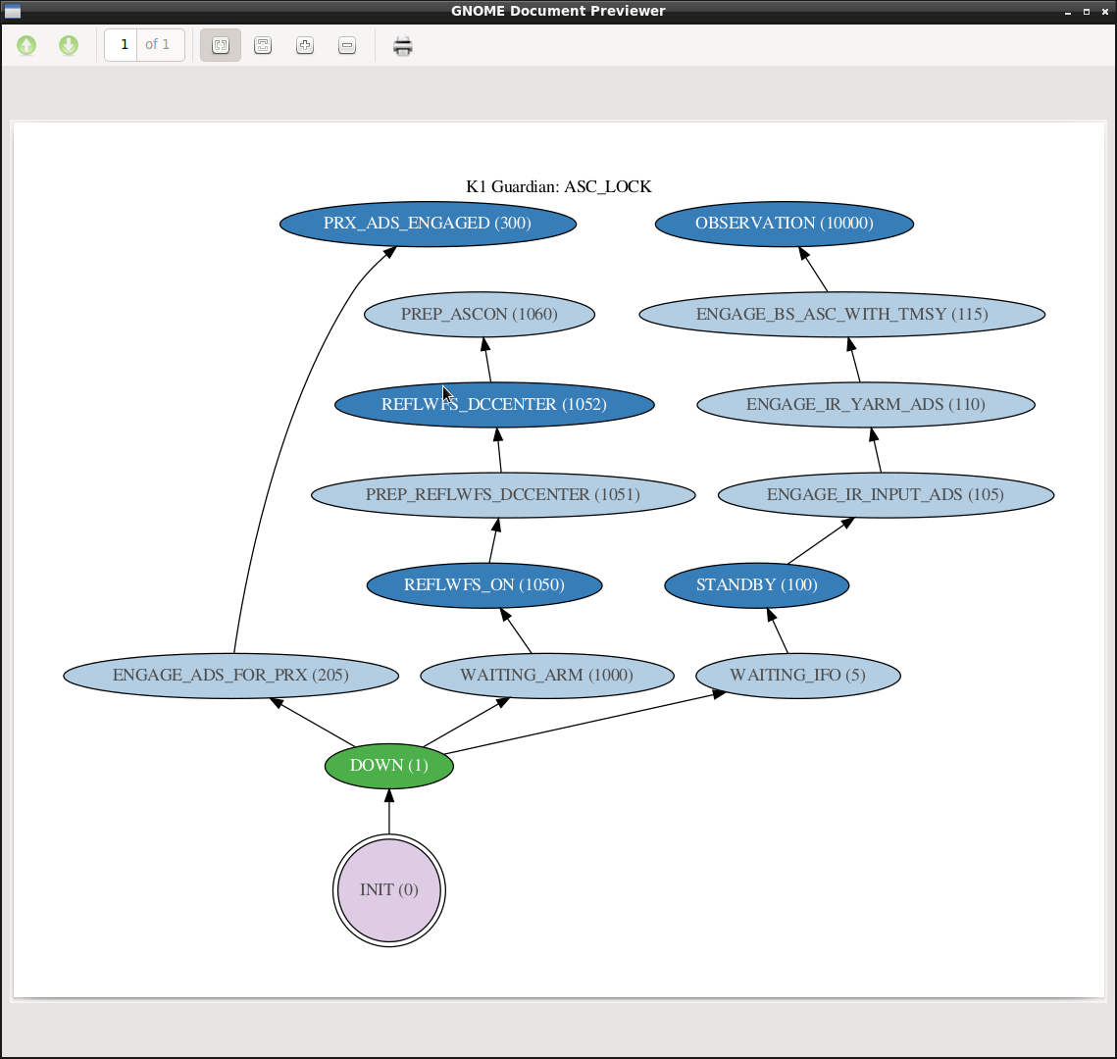Viewport: 1117px width, 1059px height.
Task: Go to the previous page with the up arrow
Action: [26, 45]
